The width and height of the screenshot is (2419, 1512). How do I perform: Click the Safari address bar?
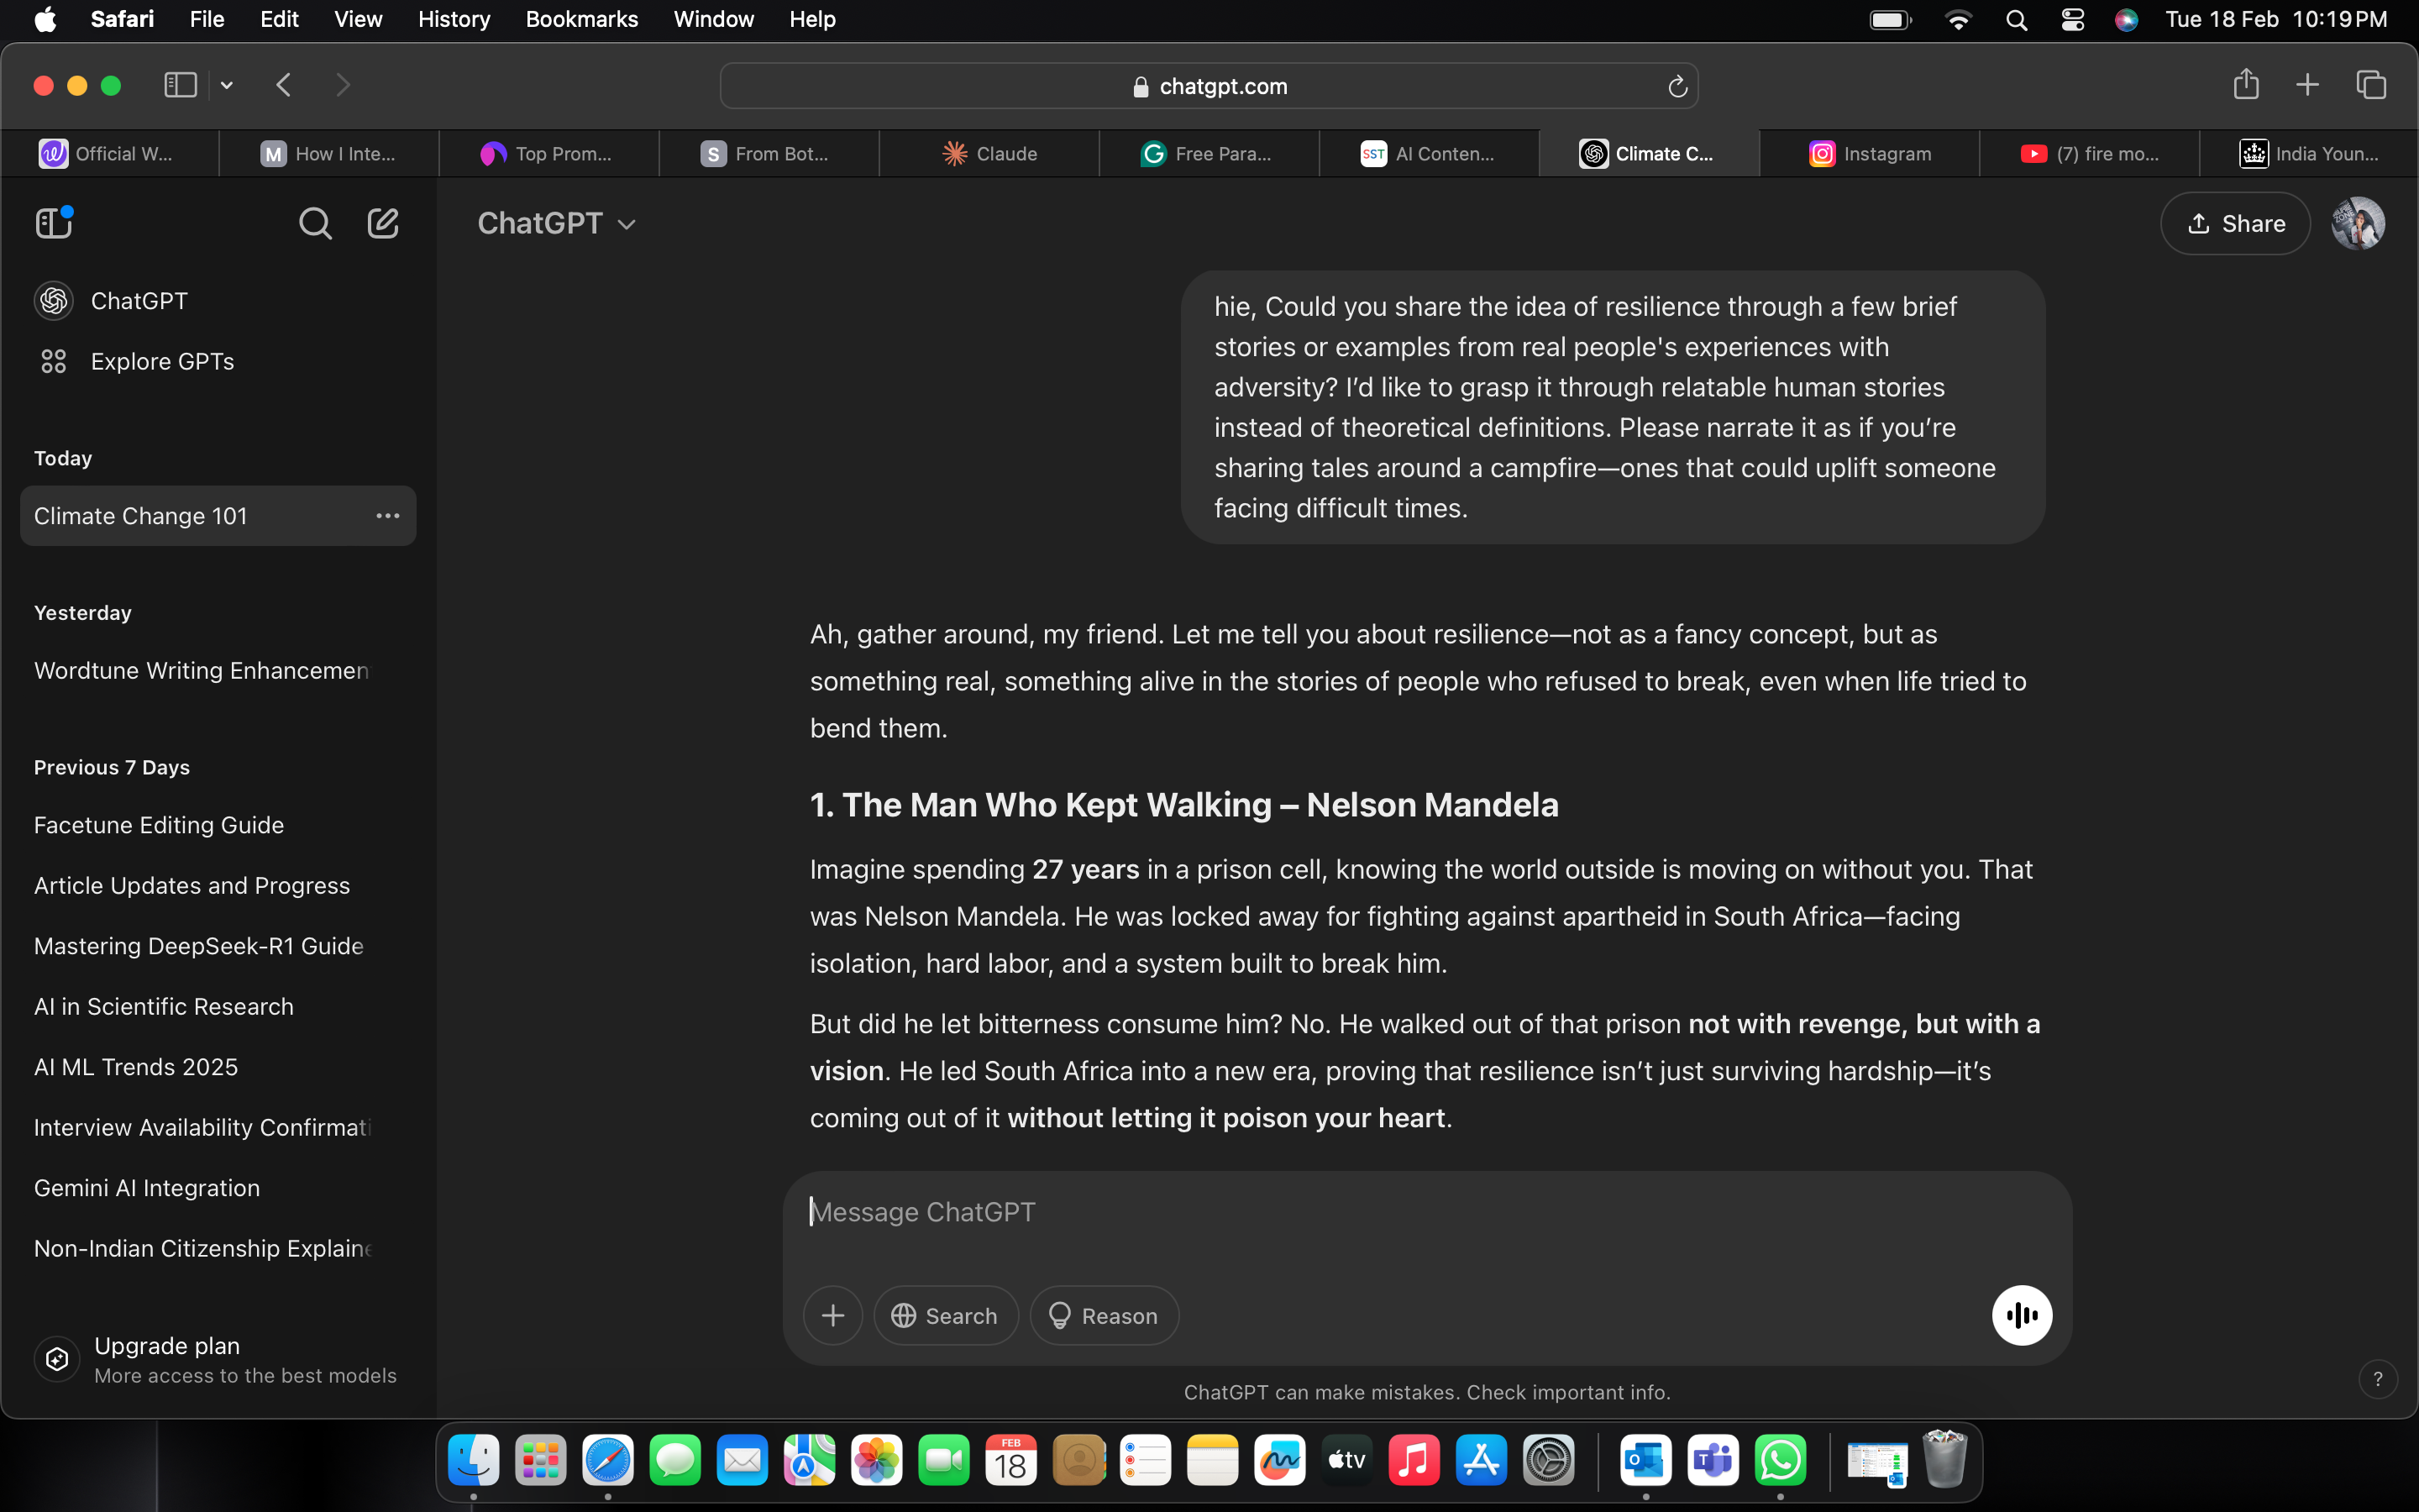(1209, 87)
